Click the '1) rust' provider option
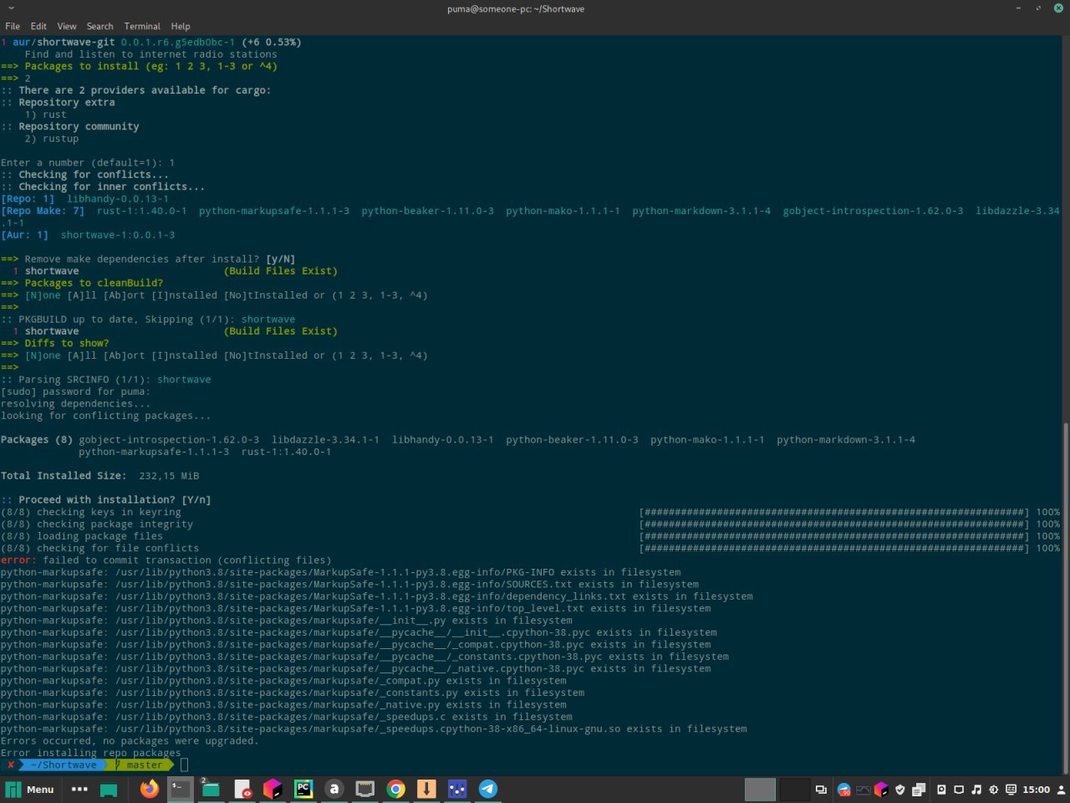 pyautogui.click(x=45, y=115)
